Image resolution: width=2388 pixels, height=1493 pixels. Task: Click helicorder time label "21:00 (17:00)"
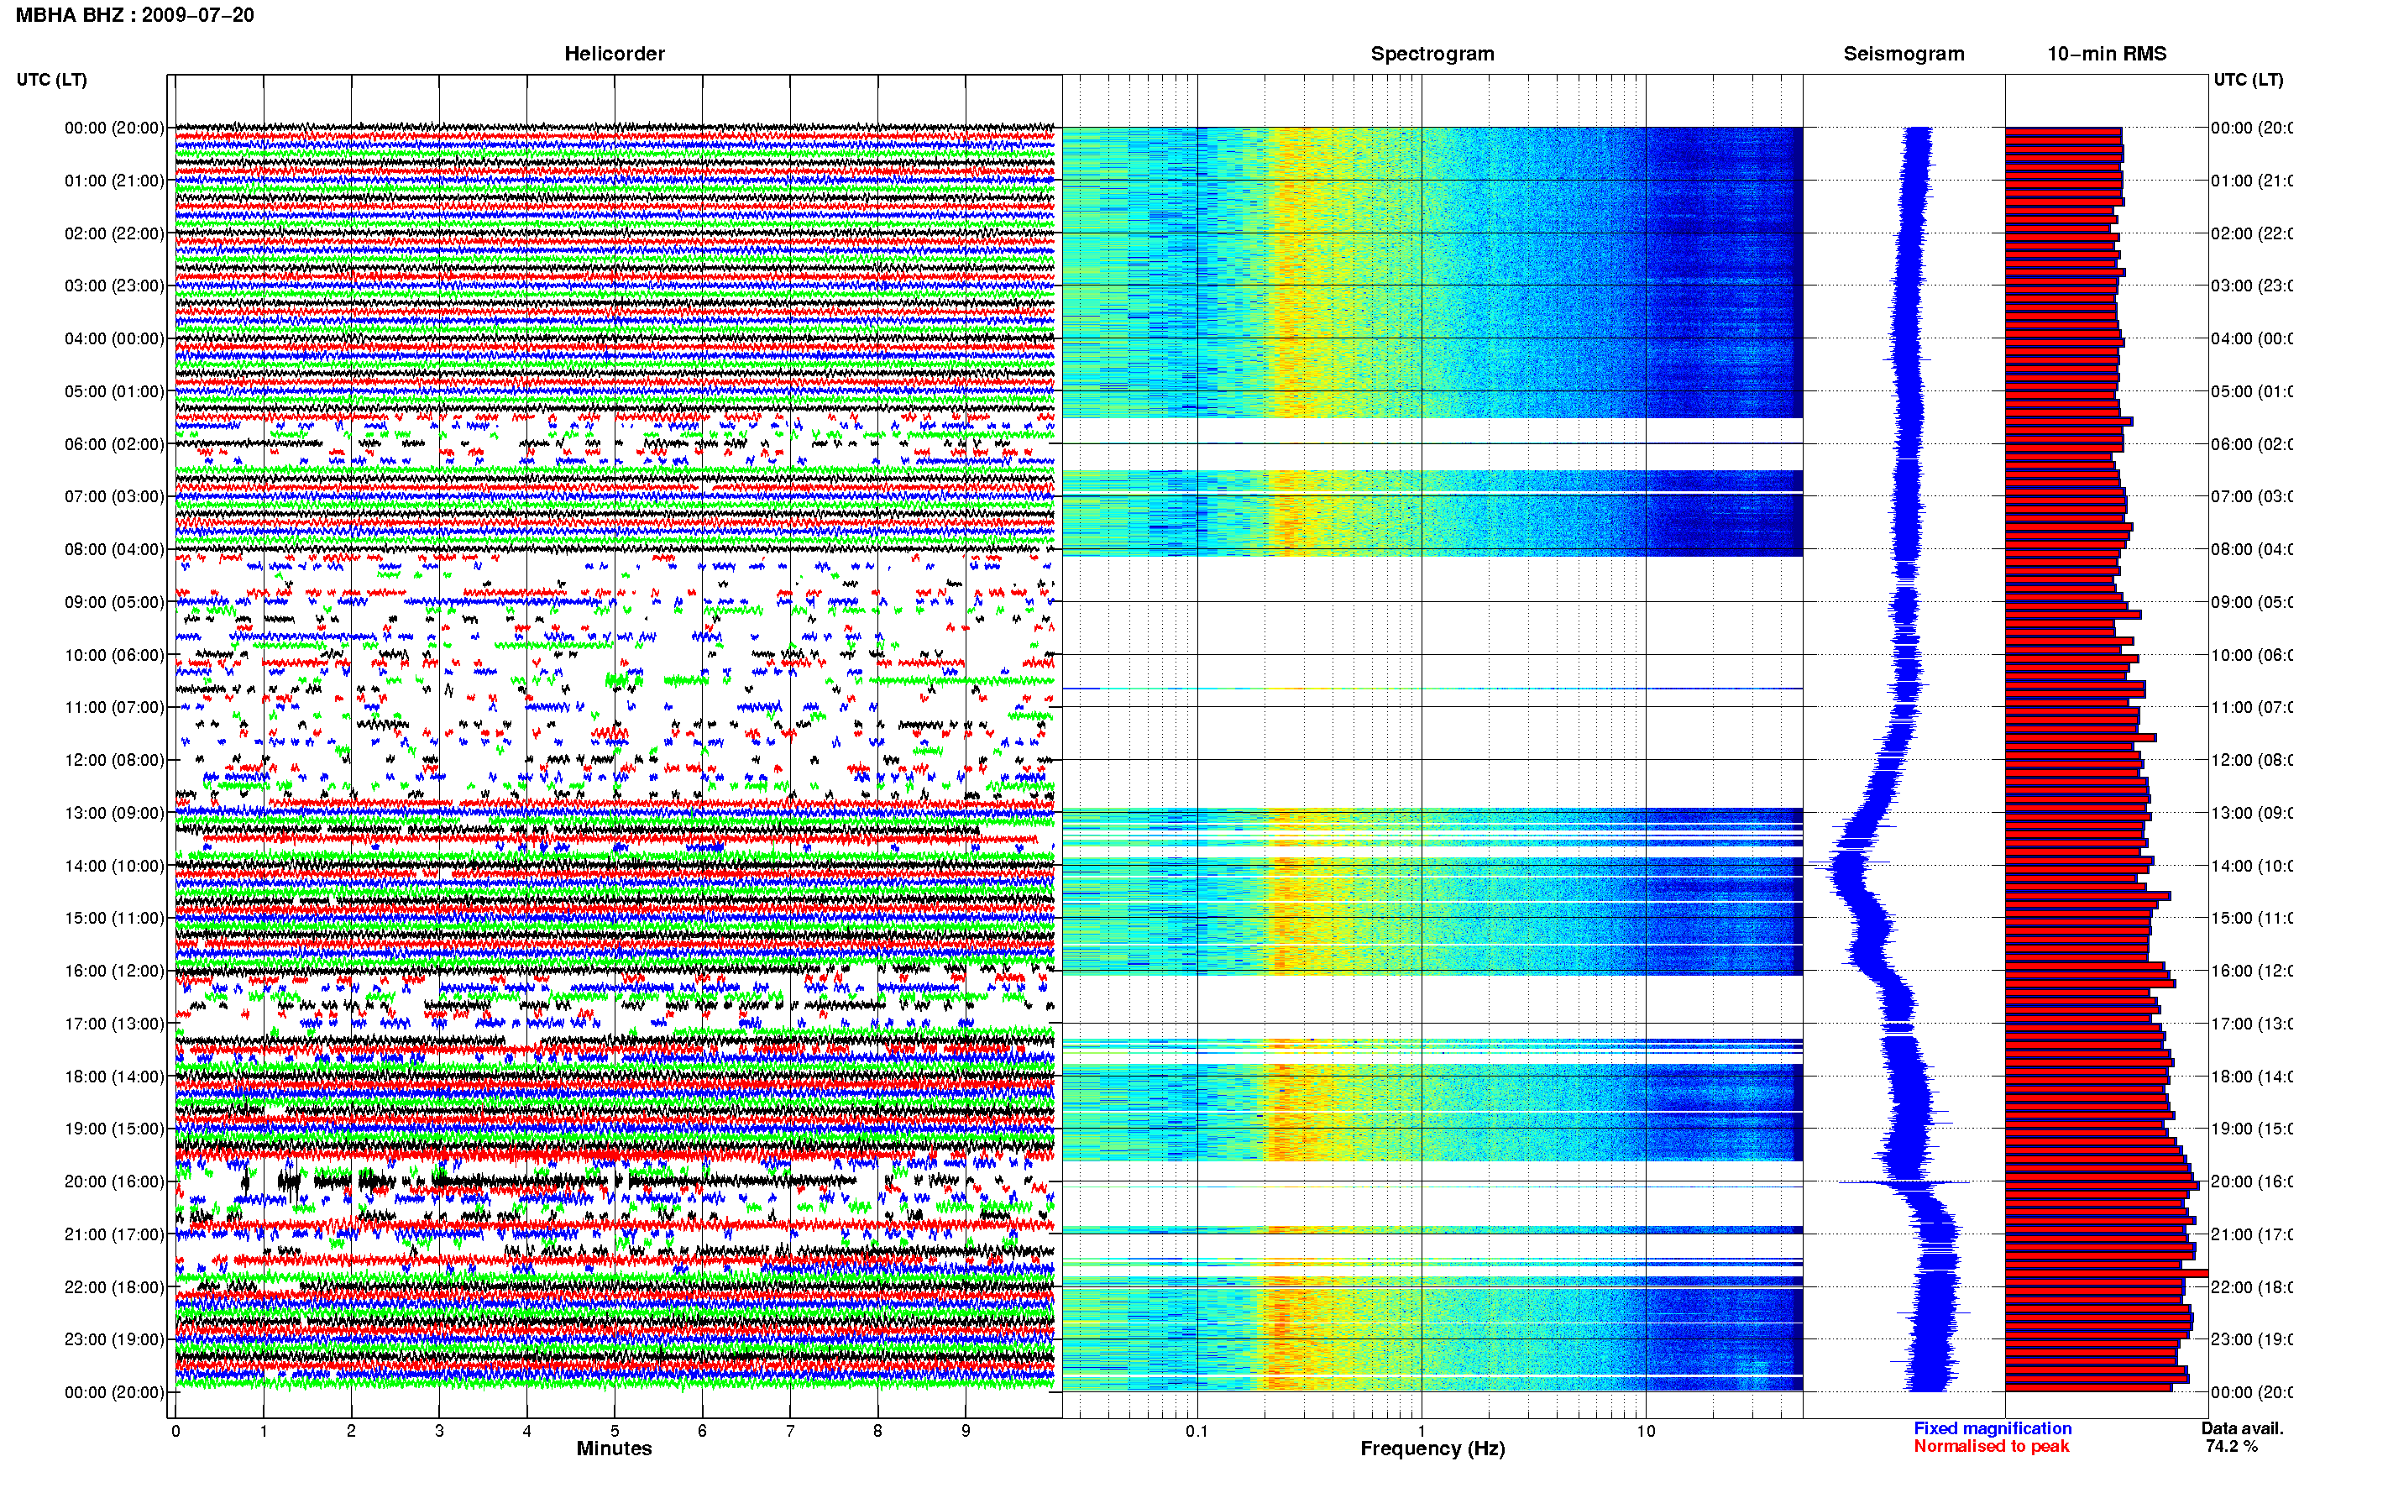(114, 1234)
